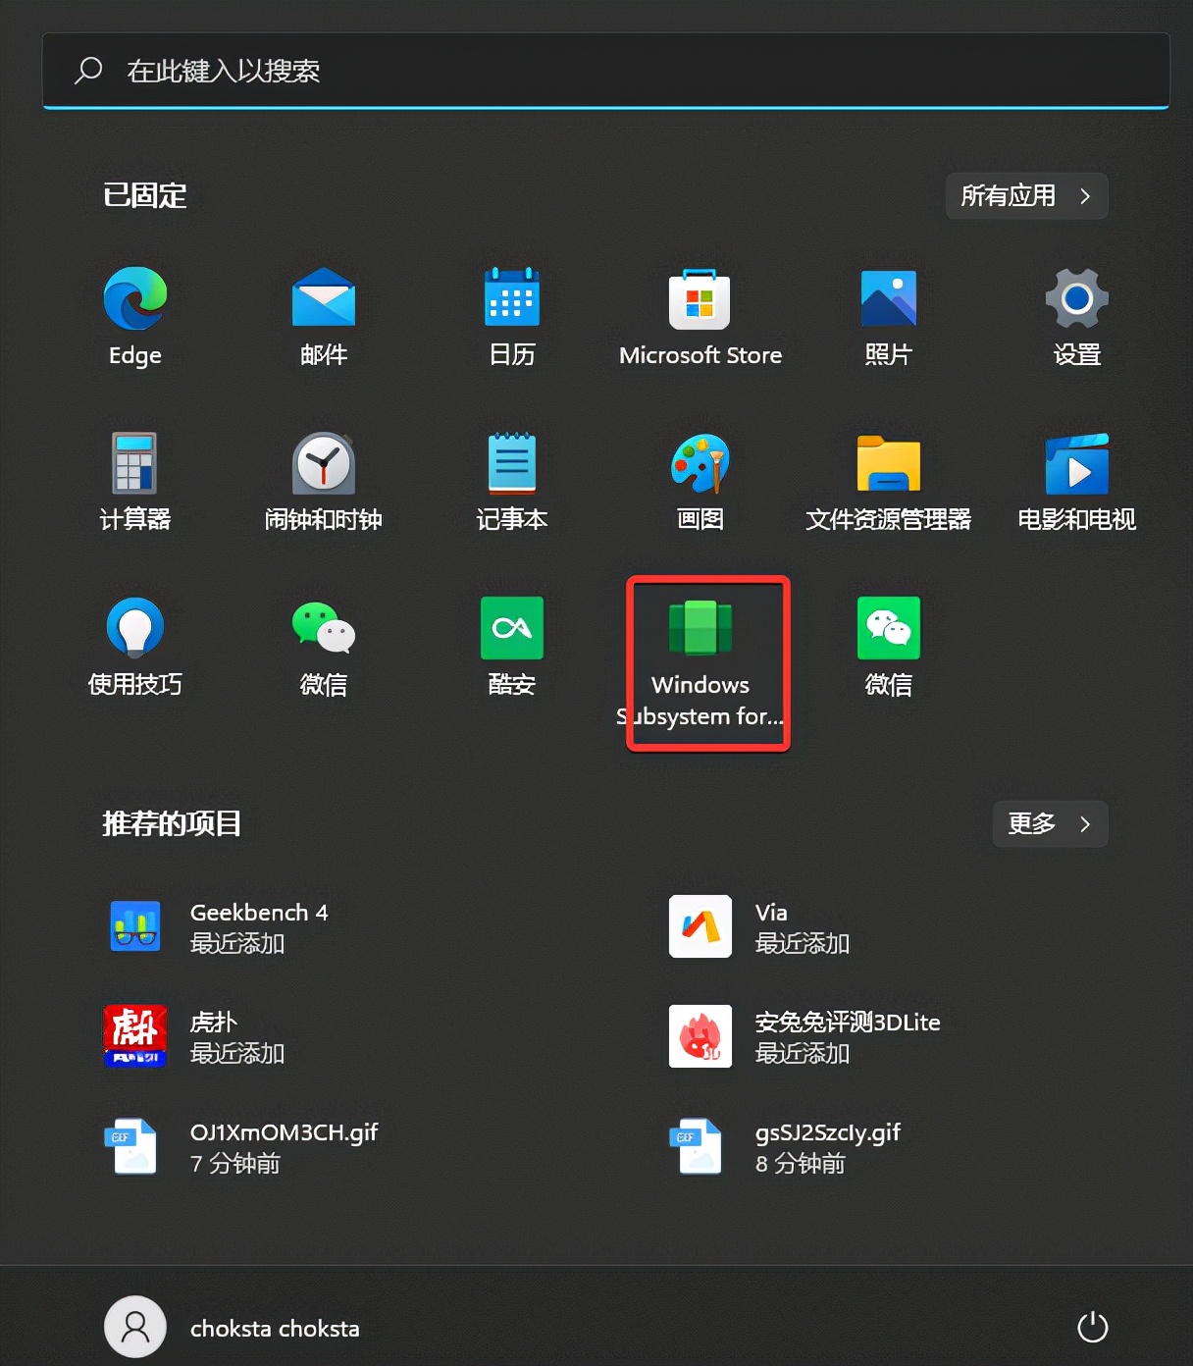Open 微信 with the chat bubbles icon
This screenshot has height=1366, width=1193.
[324, 647]
